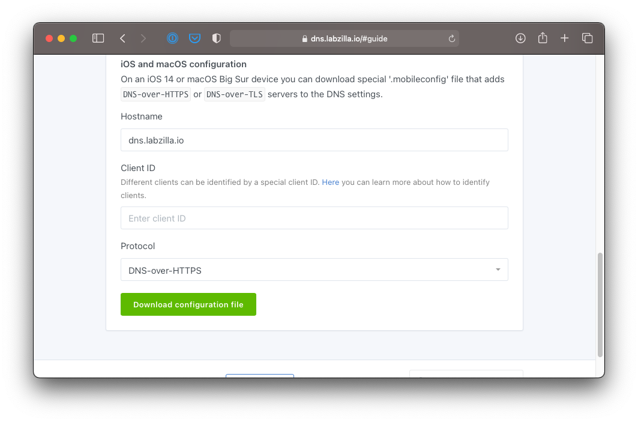Click the address bar showing dns.labzilla.io/#guide
The width and height of the screenshot is (638, 422).
pyautogui.click(x=345, y=38)
